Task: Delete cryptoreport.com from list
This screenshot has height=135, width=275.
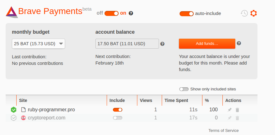Action: tap(237, 118)
